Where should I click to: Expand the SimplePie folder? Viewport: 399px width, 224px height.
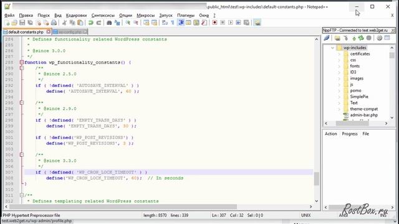339,97
